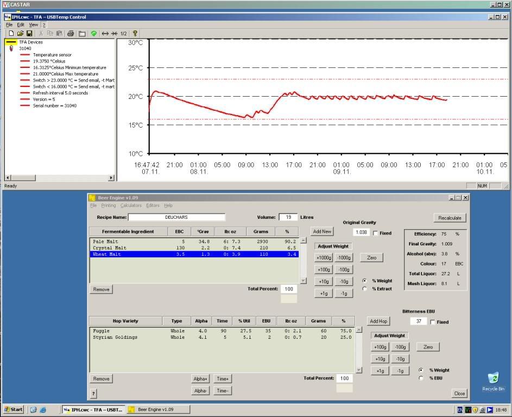Select the % Extract radio button
Screen dimensions: 512x417
[365, 289]
